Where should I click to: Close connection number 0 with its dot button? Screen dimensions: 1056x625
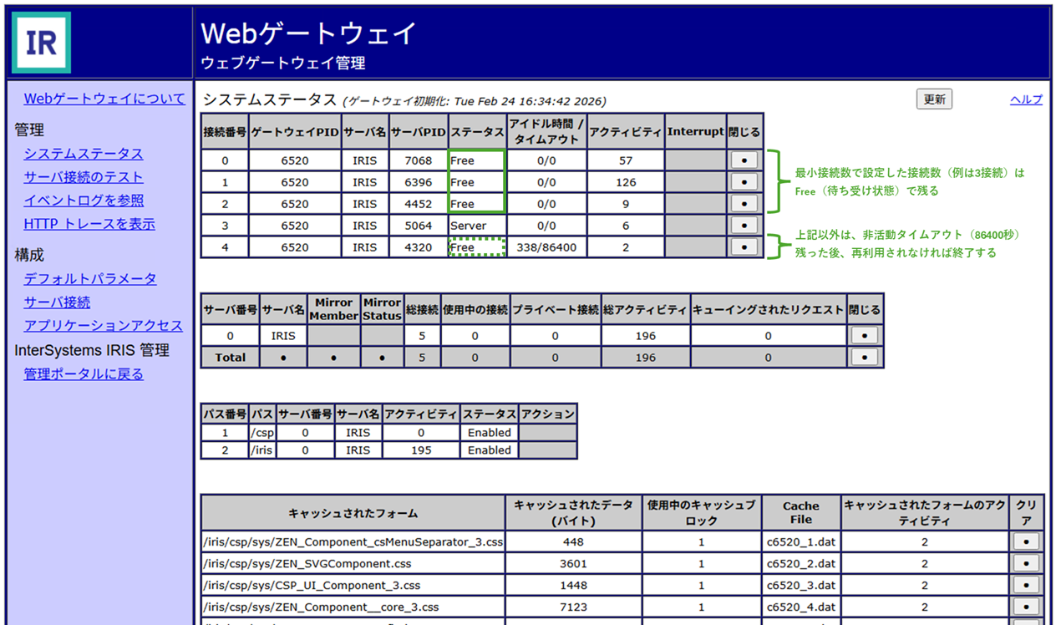click(x=744, y=160)
